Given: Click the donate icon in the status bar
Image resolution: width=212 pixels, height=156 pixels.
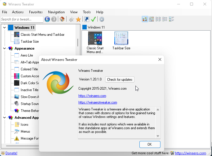Looking at the screenshot, I should click(x=3, y=153).
